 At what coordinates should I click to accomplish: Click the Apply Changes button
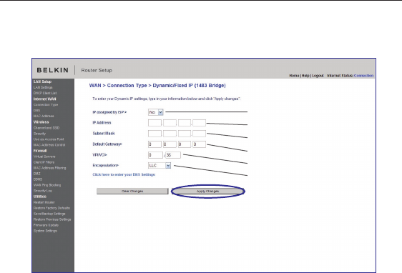pyautogui.click(x=207, y=192)
